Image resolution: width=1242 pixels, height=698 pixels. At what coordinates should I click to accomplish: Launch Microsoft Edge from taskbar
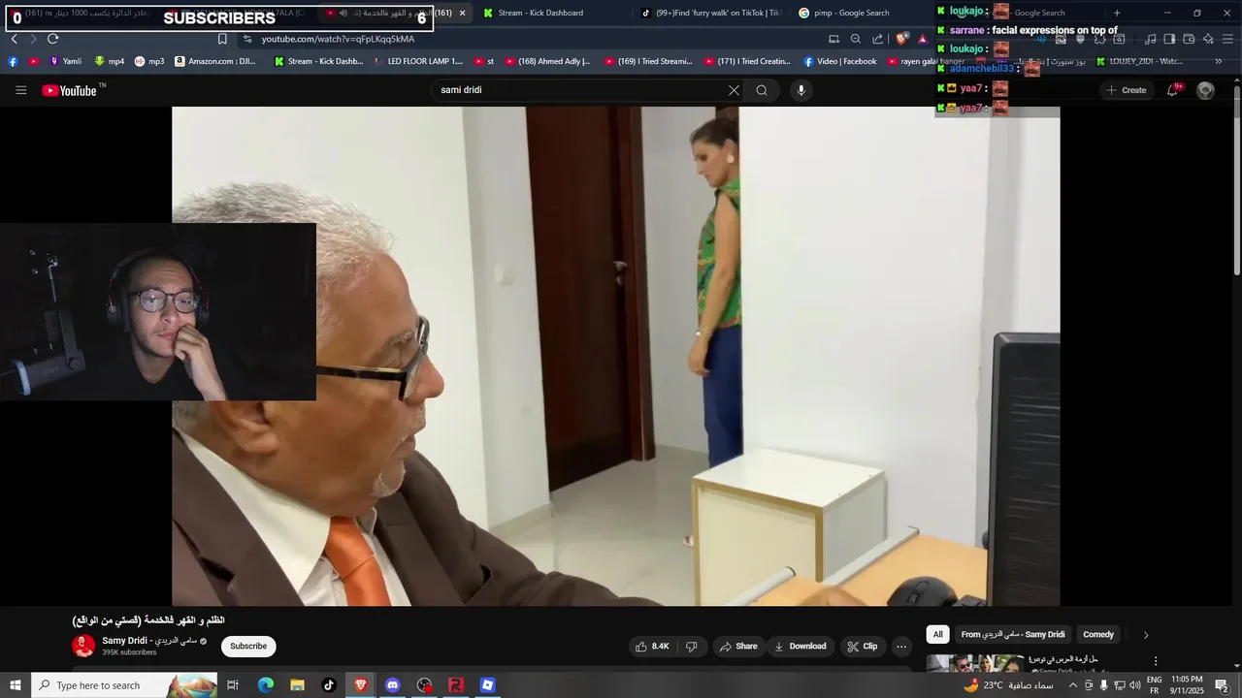tap(266, 685)
